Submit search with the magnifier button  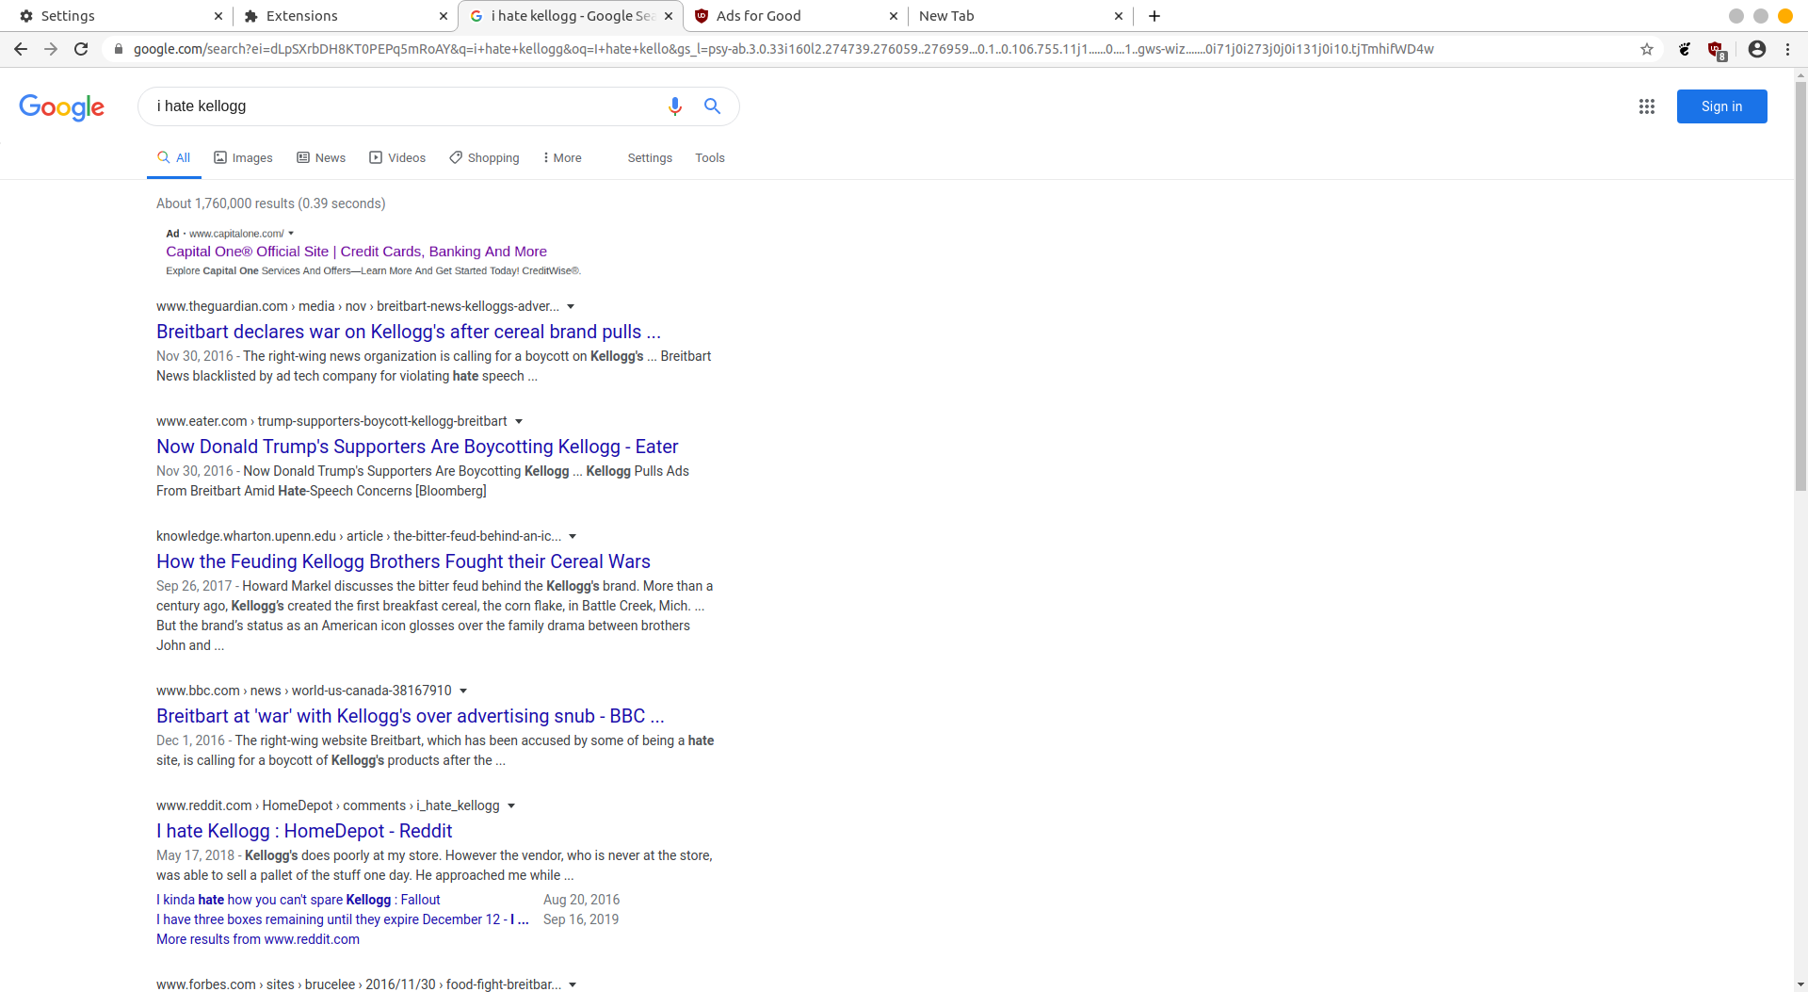tap(712, 106)
